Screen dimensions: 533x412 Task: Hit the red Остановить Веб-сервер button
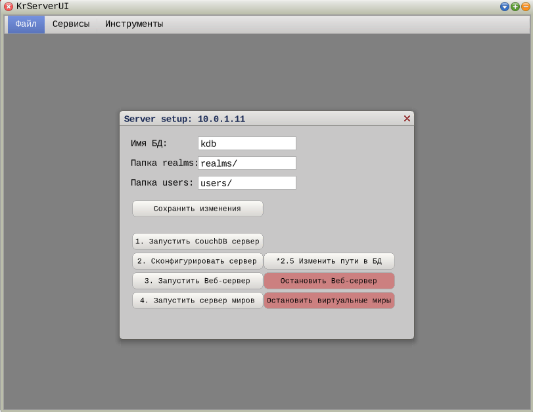pyautogui.click(x=329, y=281)
